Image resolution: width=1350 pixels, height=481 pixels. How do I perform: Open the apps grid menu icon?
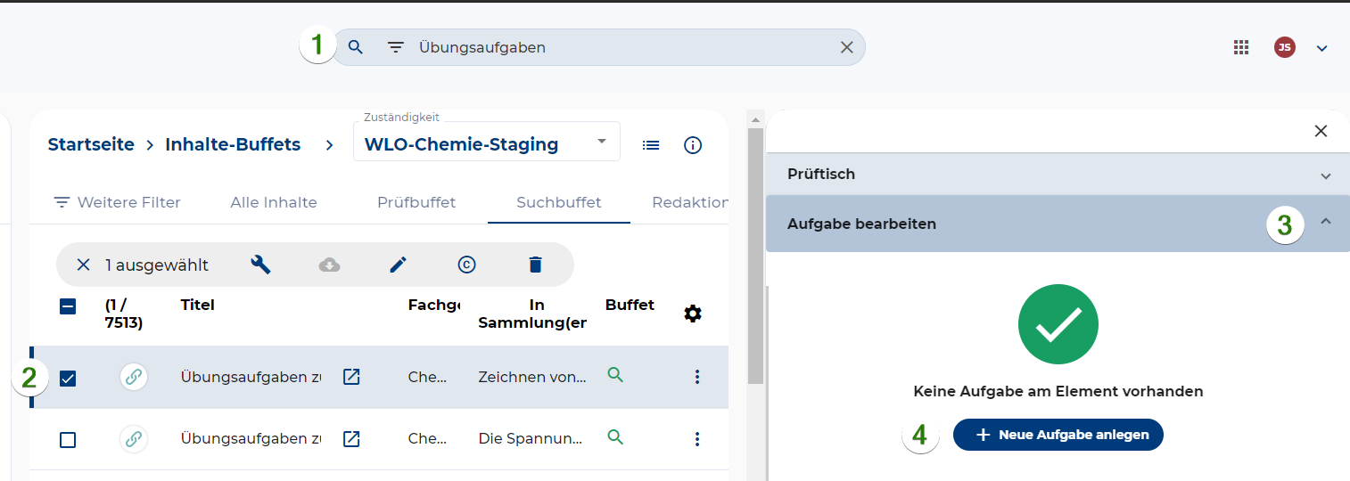click(1241, 48)
